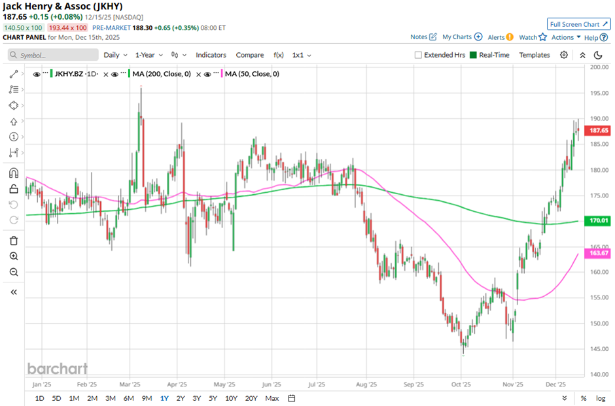Toggle lock drawings padlock
The image size is (615, 406).
tap(14, 189)
